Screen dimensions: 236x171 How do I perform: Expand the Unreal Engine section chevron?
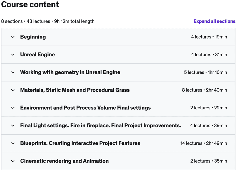click(x=13, y=55)
